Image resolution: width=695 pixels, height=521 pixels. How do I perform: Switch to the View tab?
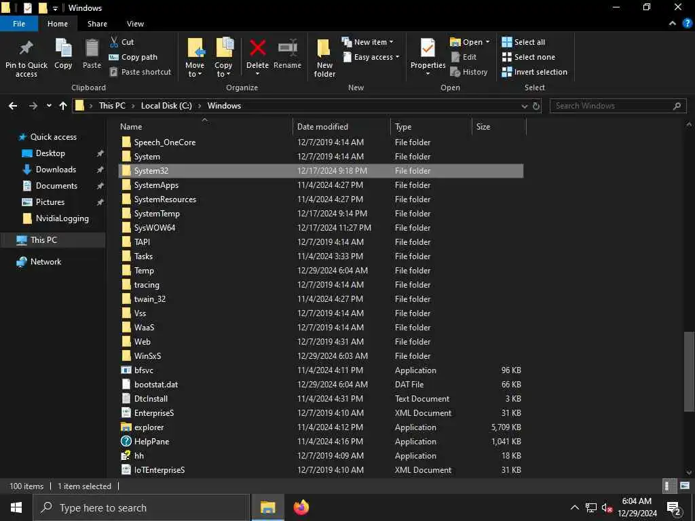135,24
